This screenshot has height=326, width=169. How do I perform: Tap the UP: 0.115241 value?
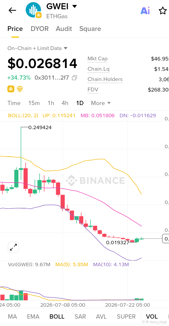coord(59,115)
